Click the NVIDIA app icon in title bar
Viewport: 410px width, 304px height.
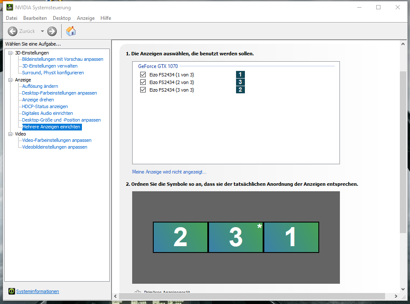[10, 7]
